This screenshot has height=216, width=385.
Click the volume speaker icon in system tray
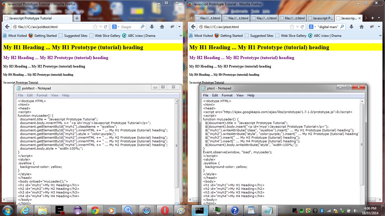click(x=355, y=211)
